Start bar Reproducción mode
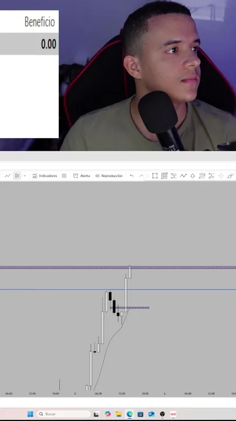This screenshot has height=421, width=236. (x=109, y=176)
